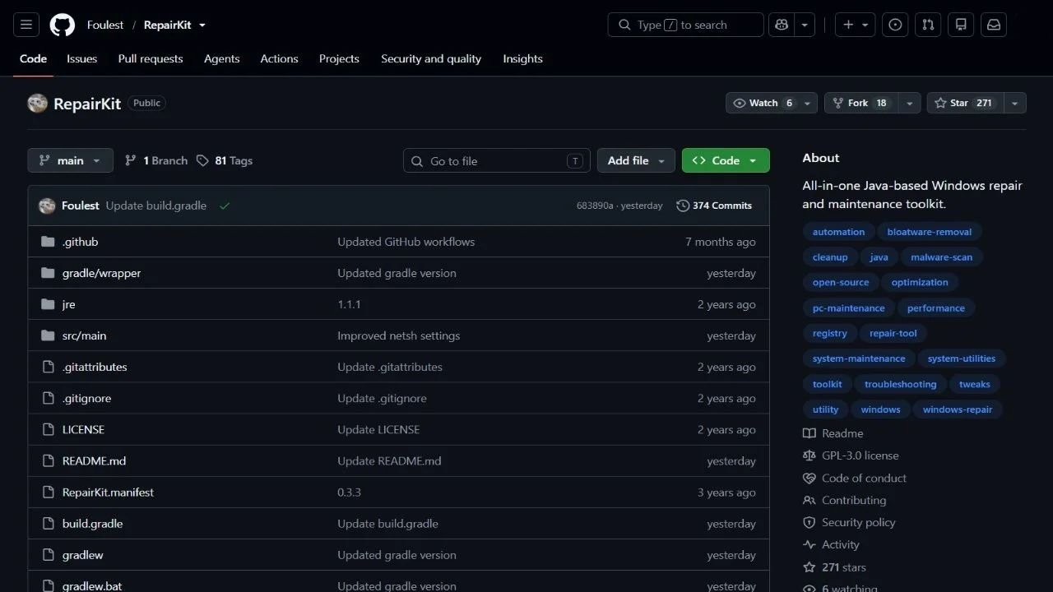View the 81 Tags link
1053x592 pixels.
[x=225, y=160]
